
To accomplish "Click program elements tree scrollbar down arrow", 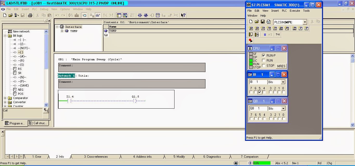I will [46, 105].
